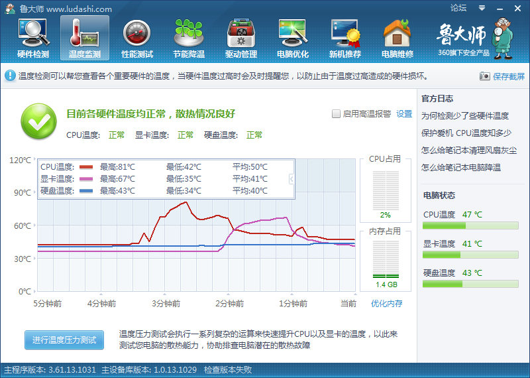Click the 1分钟前 timeline marker
The height and width of the screenshot is (378, 530).
point(293,303)
